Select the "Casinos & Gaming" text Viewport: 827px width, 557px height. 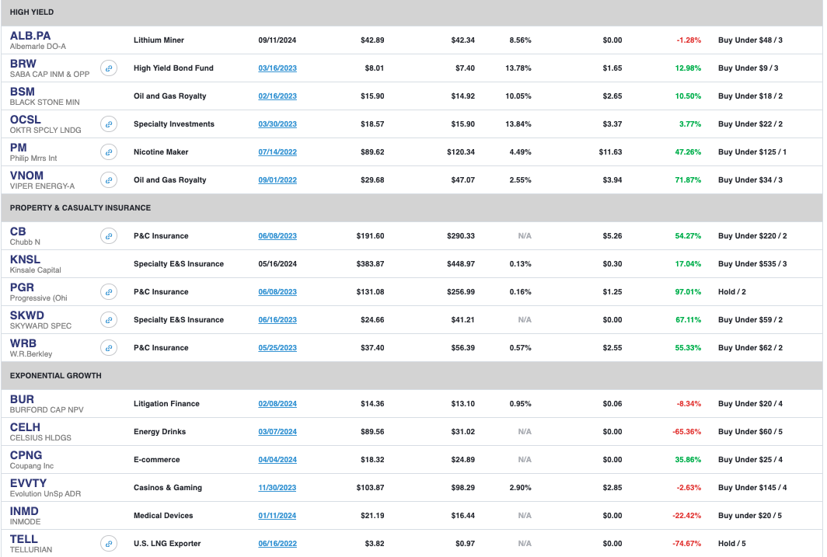[168, 487]
